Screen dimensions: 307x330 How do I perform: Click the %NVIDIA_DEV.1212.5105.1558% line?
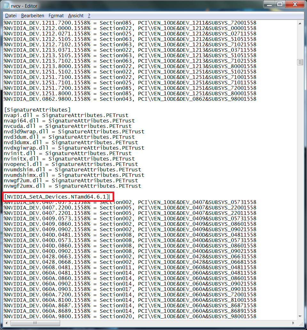point(130,39)
